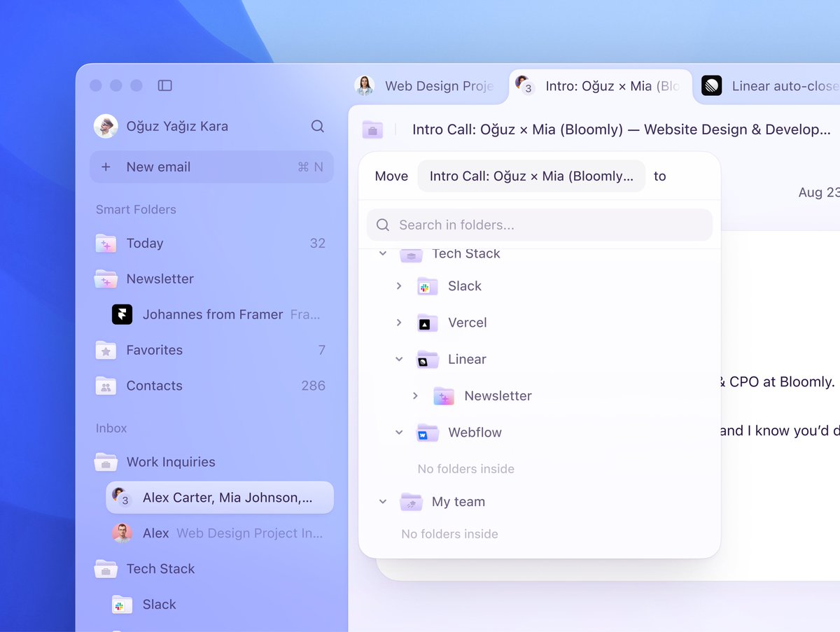Click Slack folder icon in sidebar

click(x=122, y=605)
